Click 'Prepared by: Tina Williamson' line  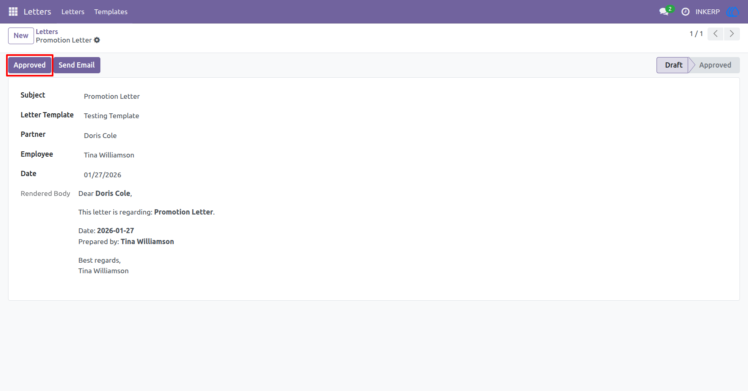(126, 242)
